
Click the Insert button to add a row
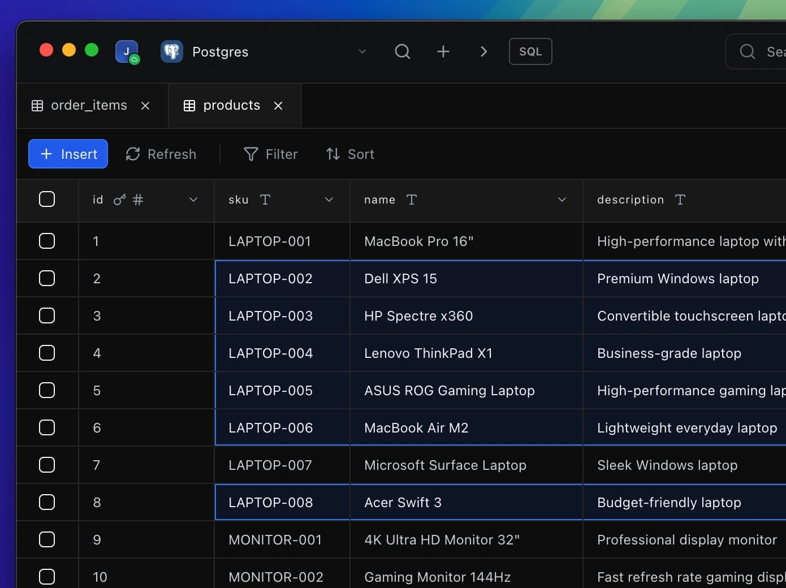tap(68, 154)
